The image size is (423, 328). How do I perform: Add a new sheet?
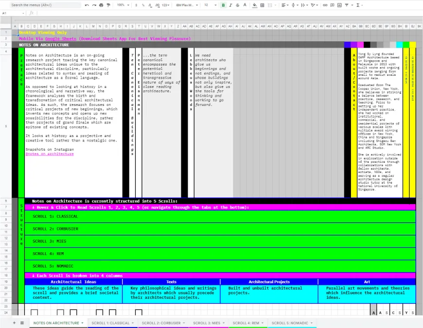(x=14, y=323)
